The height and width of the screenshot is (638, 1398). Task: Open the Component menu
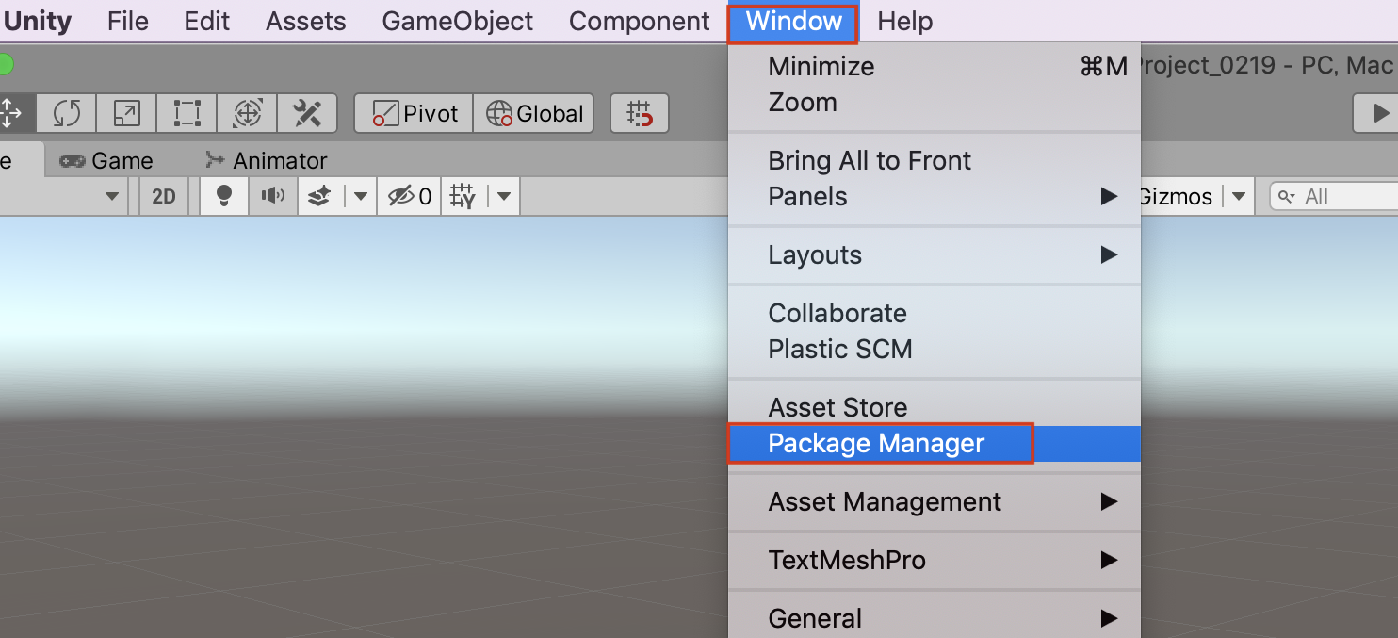639,21
